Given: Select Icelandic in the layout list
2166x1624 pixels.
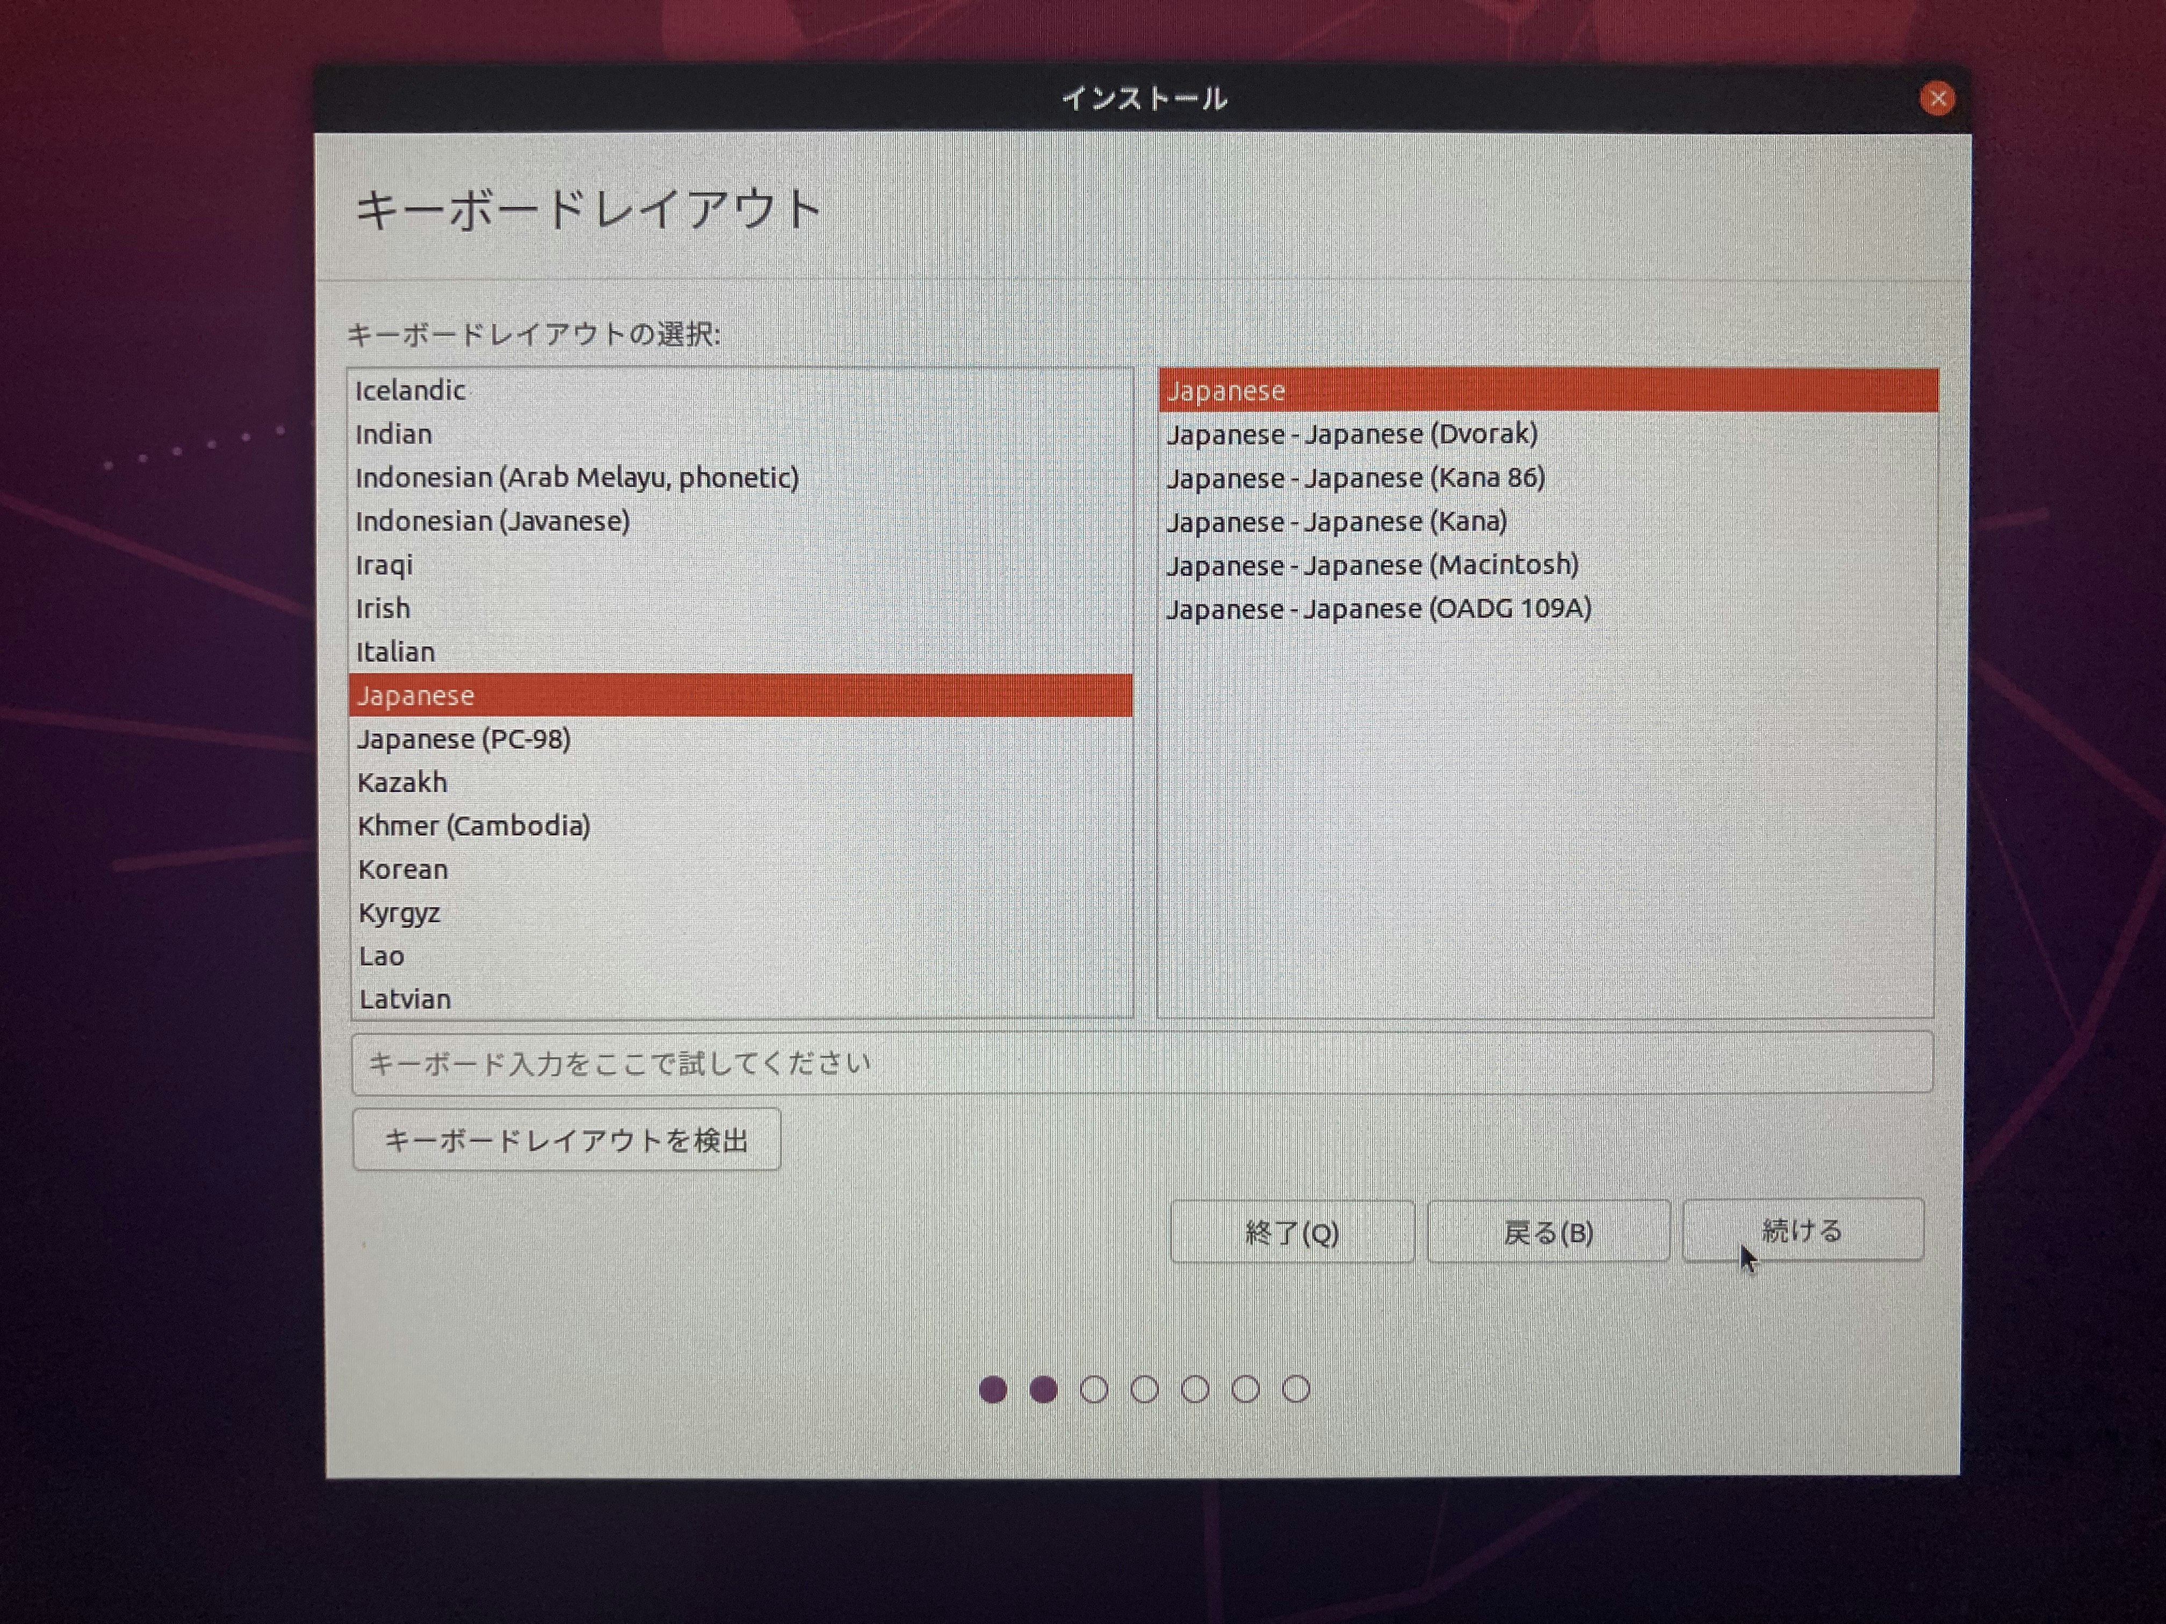Looking at the screenshot, I should 410,390.
